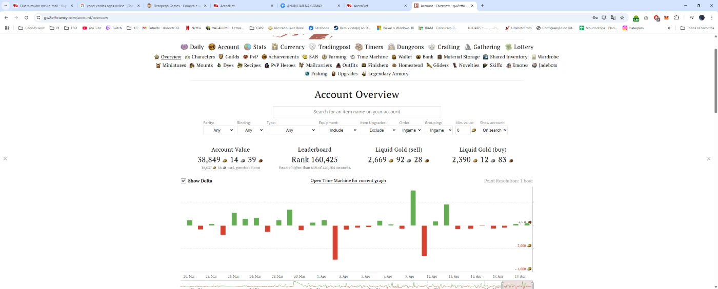Viewport: 718px width, 289px height.
Task: Open the Daily section
Action: tap(192, 47)
